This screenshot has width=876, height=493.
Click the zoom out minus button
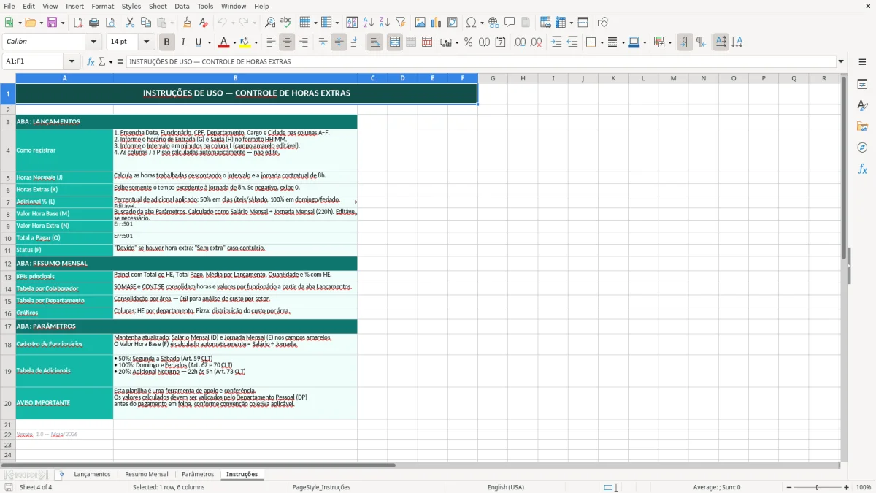click(x=788, y=487)
